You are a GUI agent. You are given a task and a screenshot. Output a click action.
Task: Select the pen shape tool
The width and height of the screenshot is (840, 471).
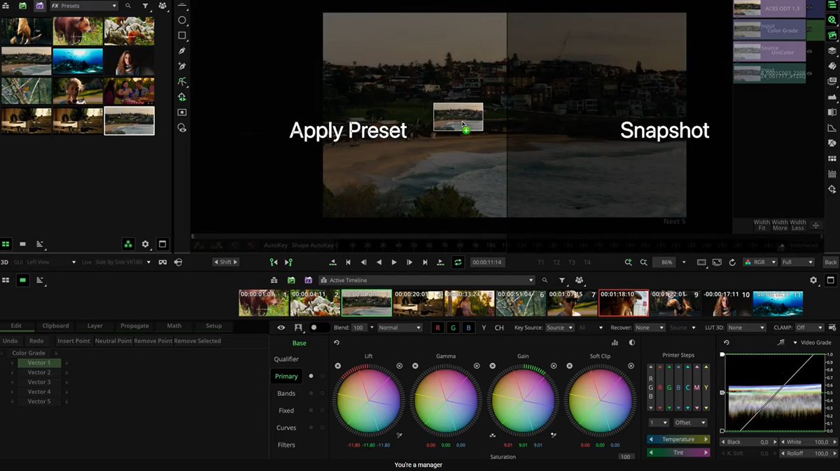click(x=182, y=51)
